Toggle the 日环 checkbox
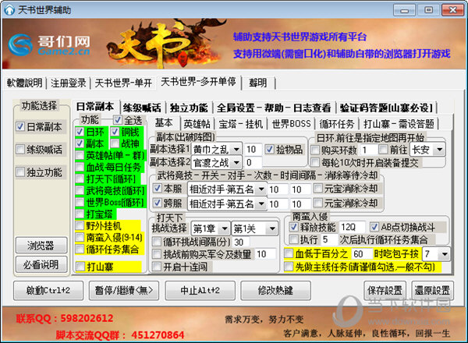This screenshot has width=468, height=343. click(x=80, y=132)
